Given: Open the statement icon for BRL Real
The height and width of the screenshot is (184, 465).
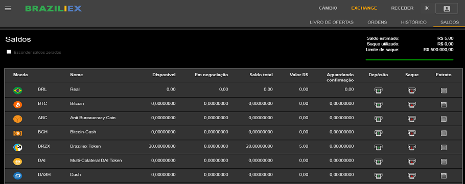Looking at the screenshot, I should point(444,90).
